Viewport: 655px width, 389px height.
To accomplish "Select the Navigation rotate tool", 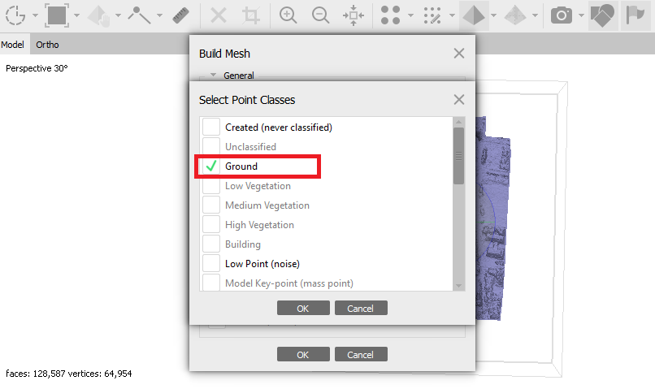I will coord(15,15).
